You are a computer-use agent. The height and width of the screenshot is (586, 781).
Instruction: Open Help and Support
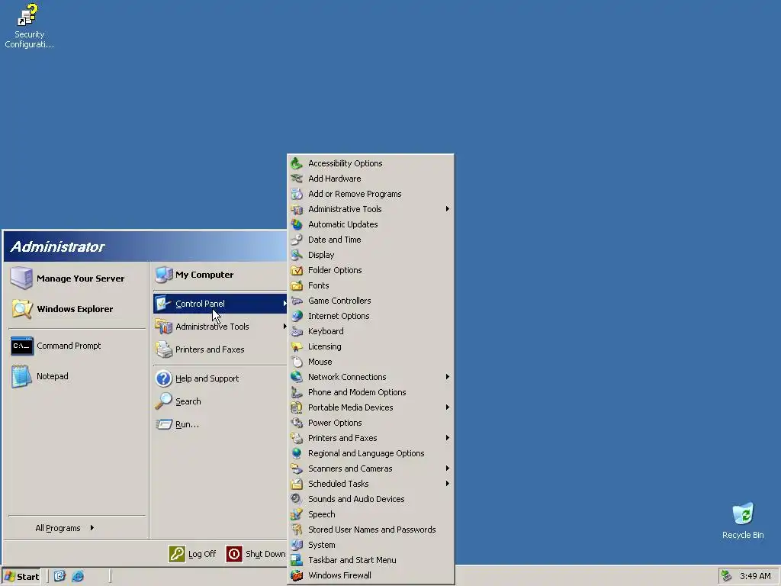point(220,378)
